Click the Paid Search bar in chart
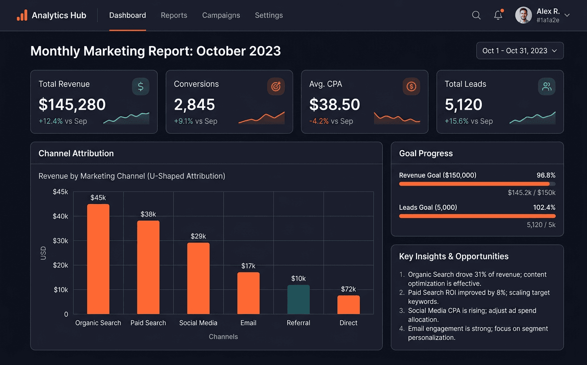Image resolution: width=587 pixels, height=365 pixels. (148, 267)
